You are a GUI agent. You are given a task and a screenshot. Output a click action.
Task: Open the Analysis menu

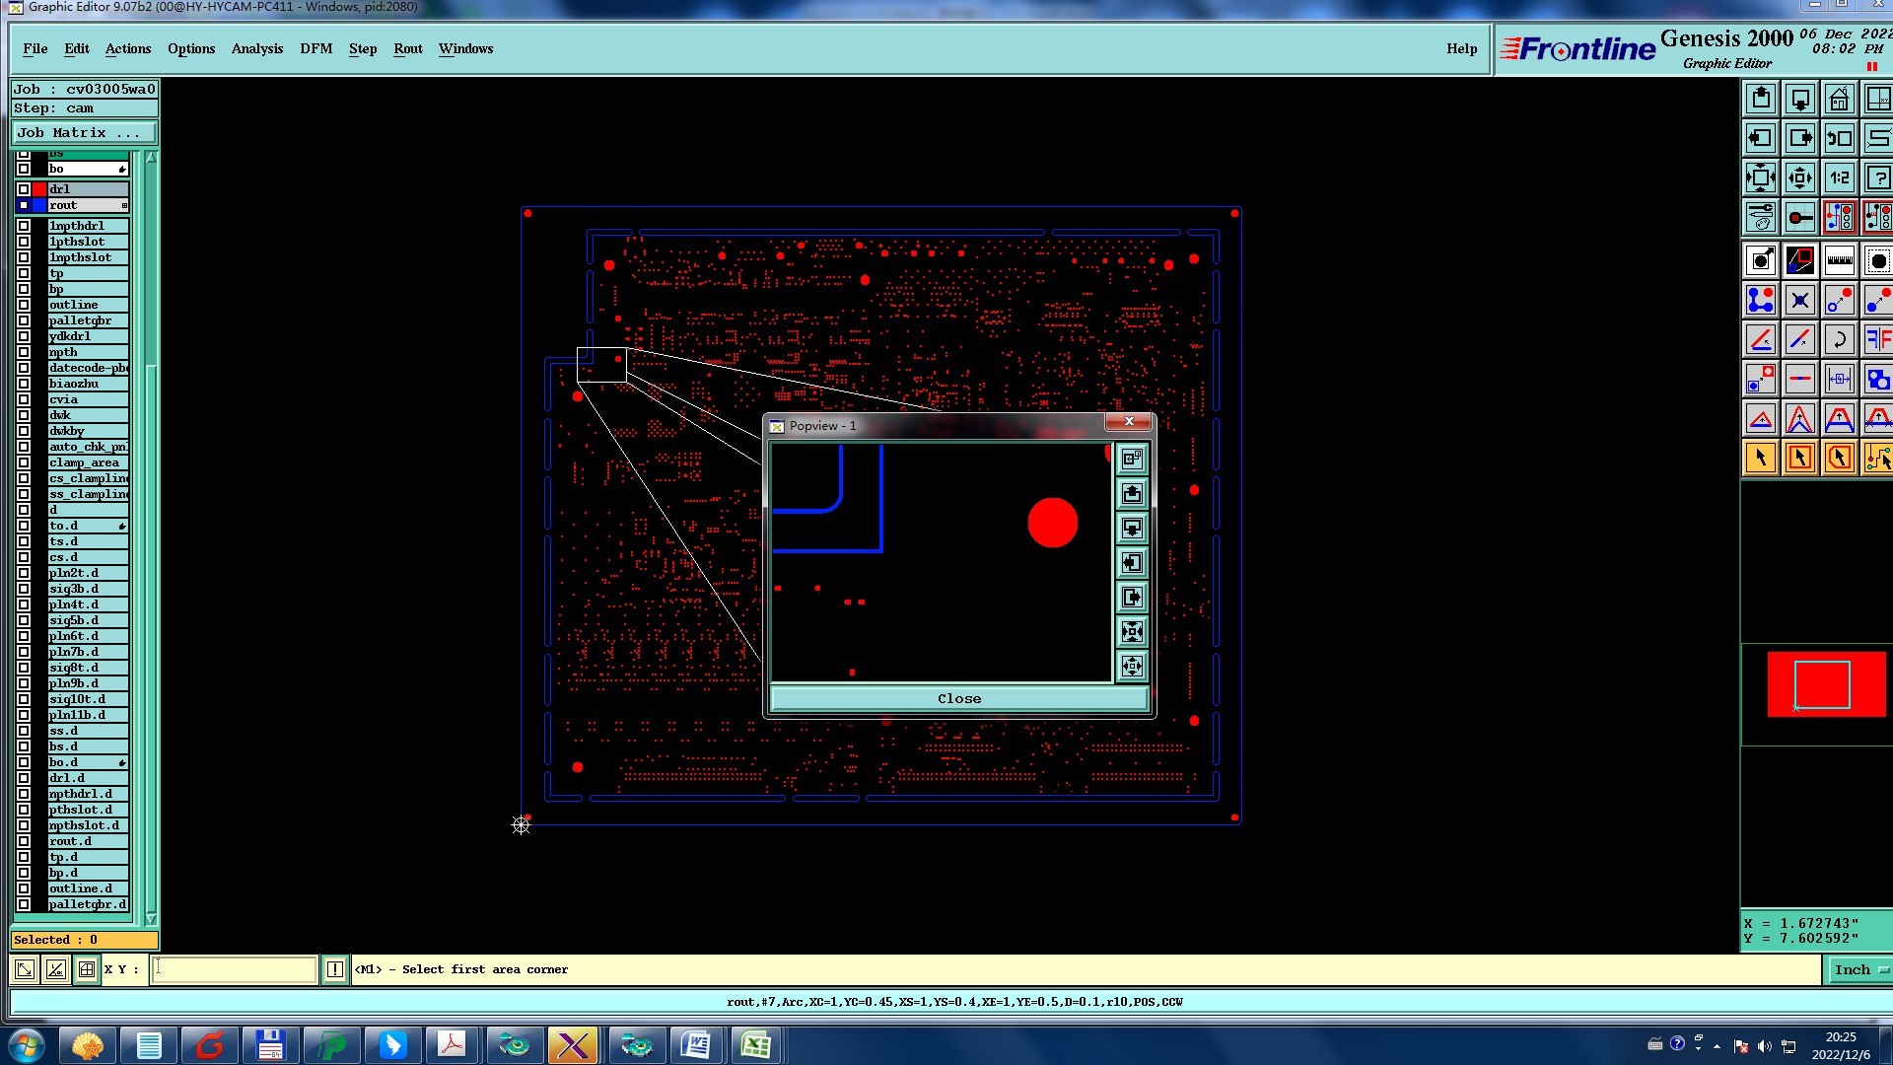coord(256,48)
